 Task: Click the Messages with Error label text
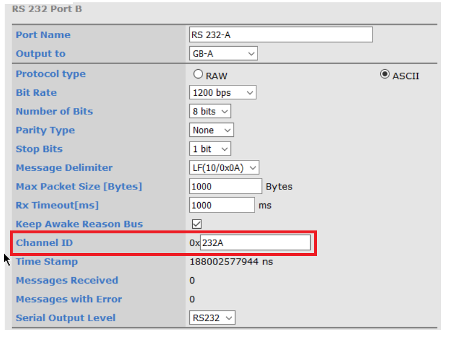point(69,299)
